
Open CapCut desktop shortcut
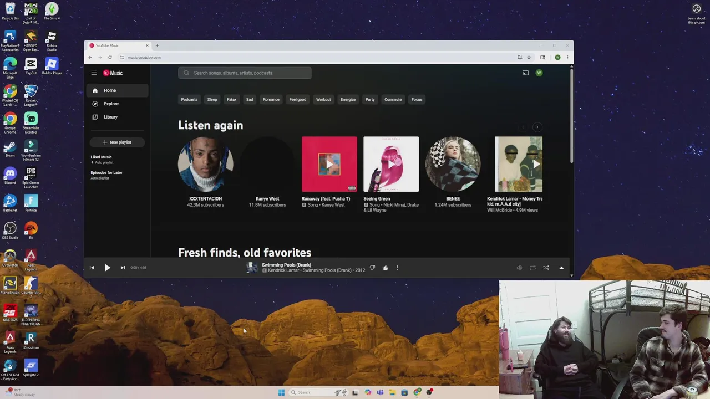click(31, 66)
